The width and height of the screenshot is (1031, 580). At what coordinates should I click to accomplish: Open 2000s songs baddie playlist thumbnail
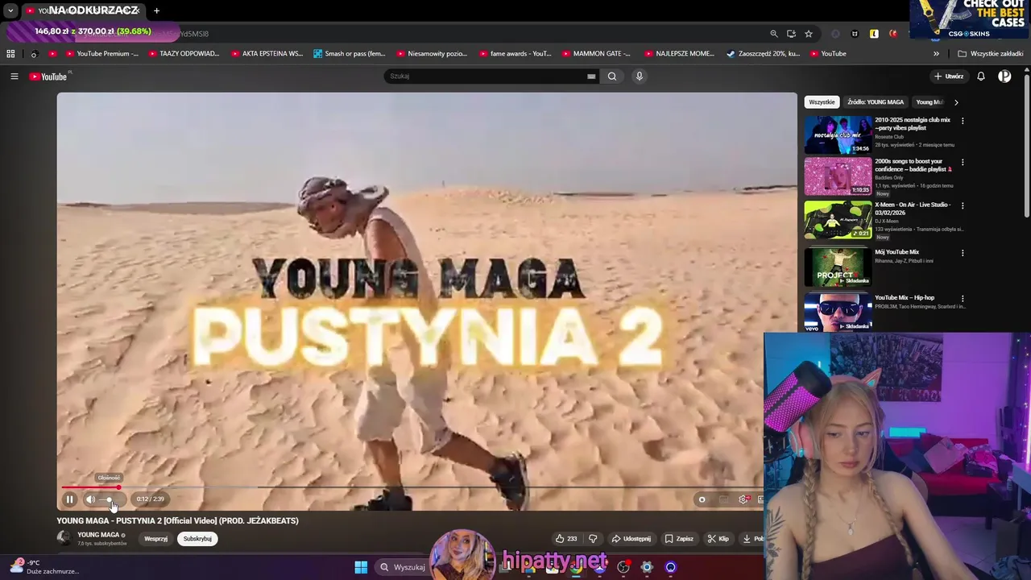(838, 176)
